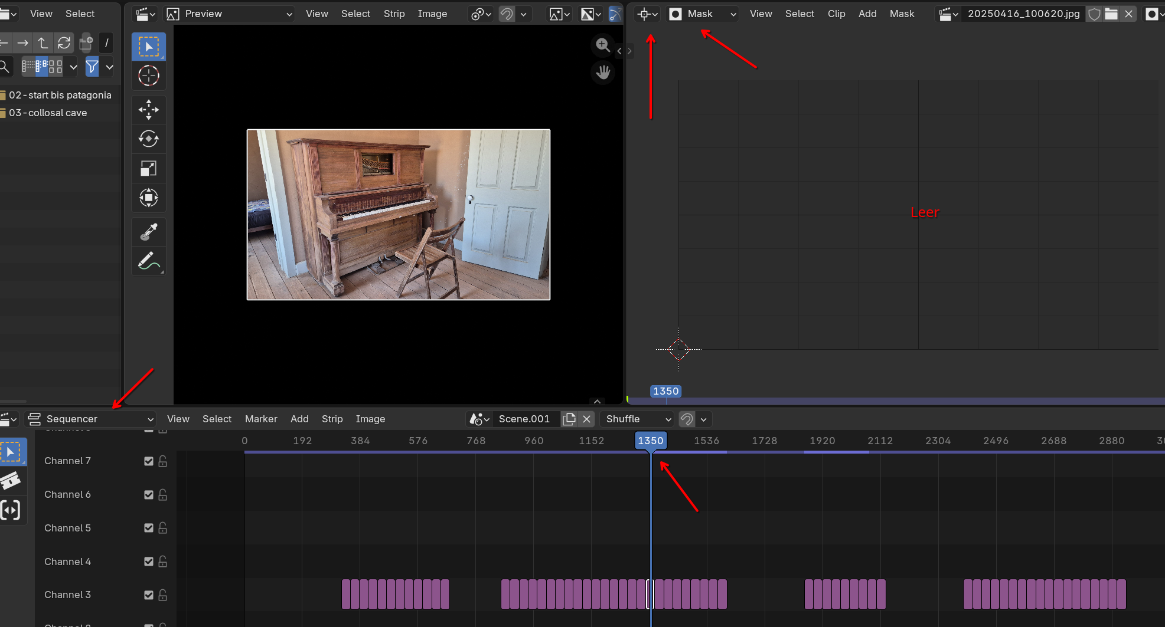Activate the Sample color eyedropper tool
This screenshot has height=627, width=1165.
[x=148, y=232]
